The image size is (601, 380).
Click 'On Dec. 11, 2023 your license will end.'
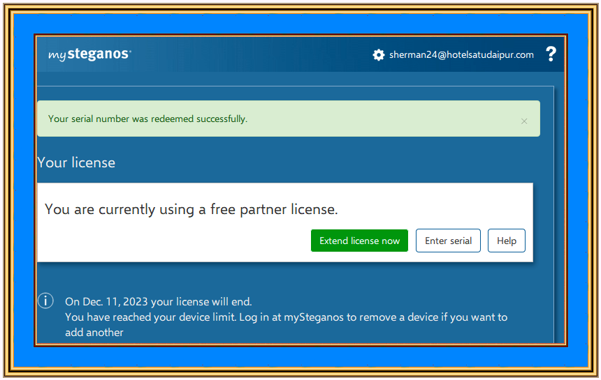(x=159, y=302)
